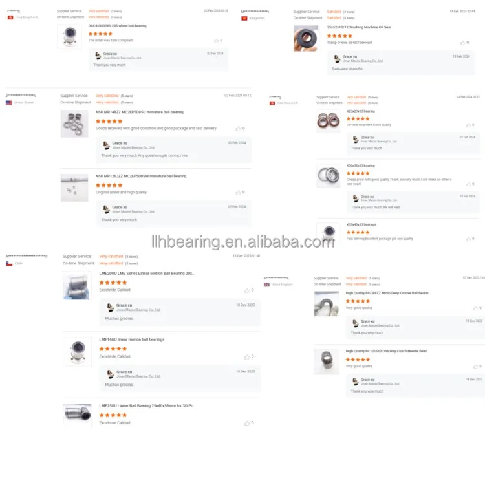This screenshot has height=485, width=485.
Task: Open the NSK MR148ZZ MC2EP5D8SU product title
Action: click(140, 112)
